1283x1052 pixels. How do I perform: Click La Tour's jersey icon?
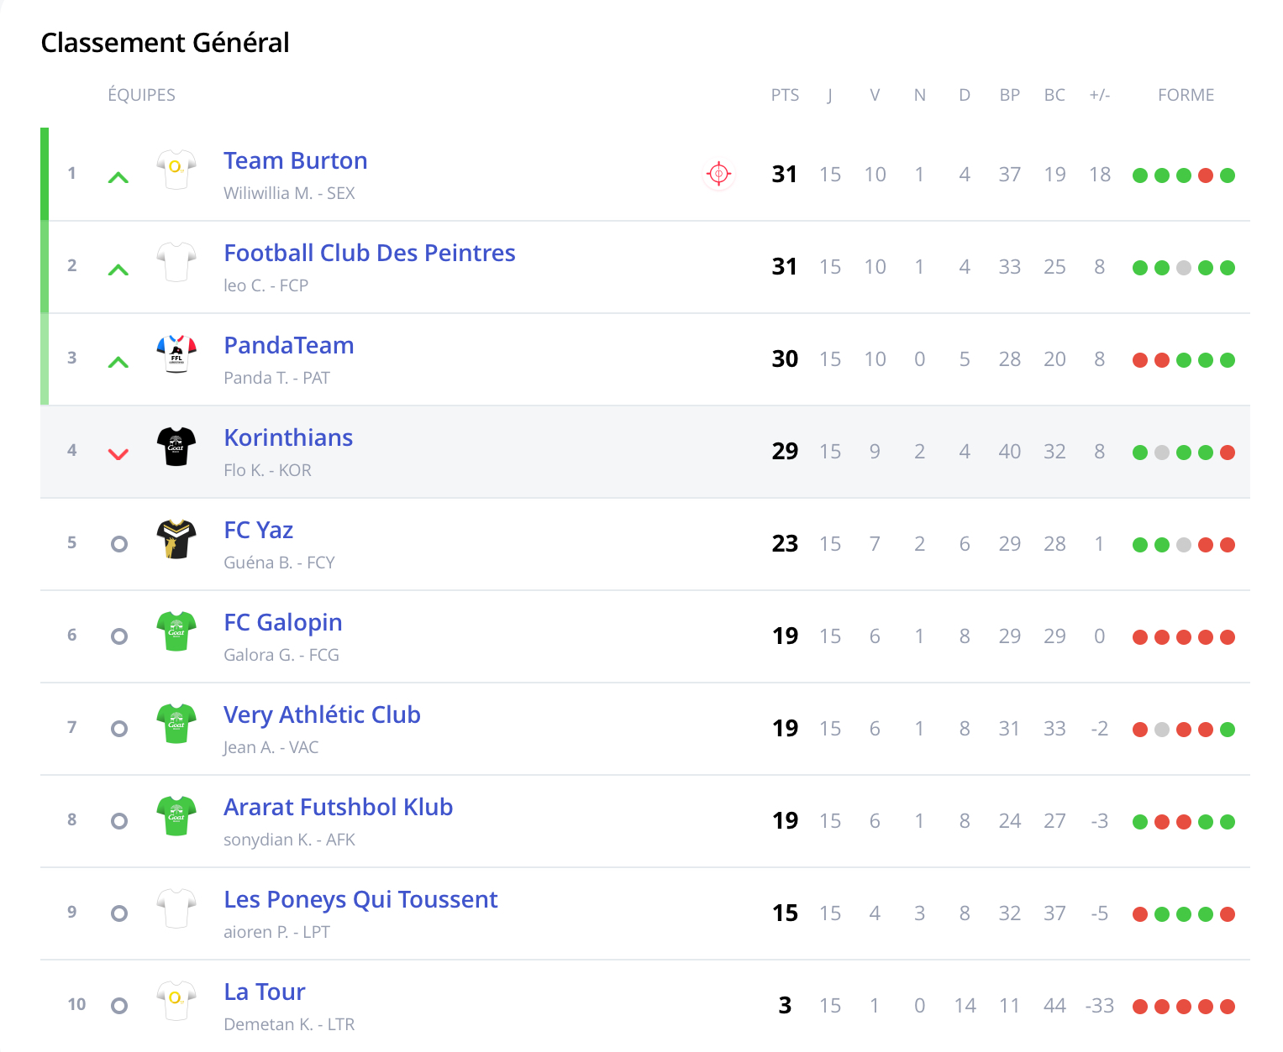[x=176, y=1000]
